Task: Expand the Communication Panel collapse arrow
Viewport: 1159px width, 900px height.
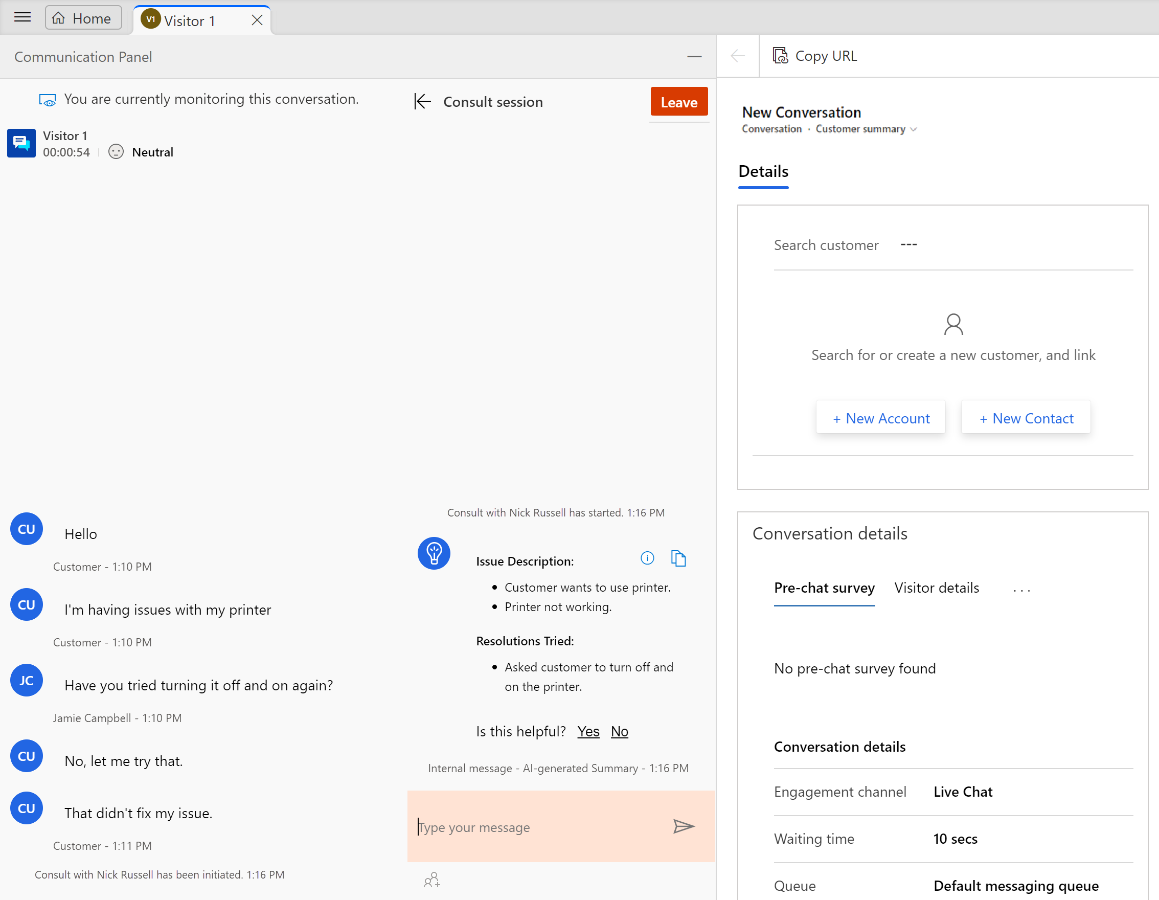Action: [695, 56]
